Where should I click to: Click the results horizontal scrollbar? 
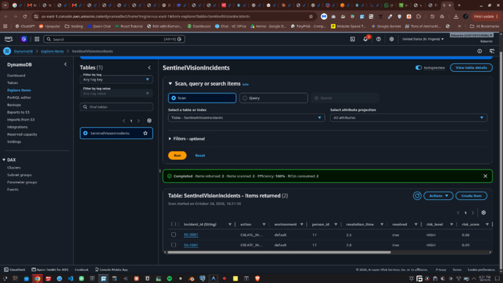pyautogui.click(x=279, y=252)
